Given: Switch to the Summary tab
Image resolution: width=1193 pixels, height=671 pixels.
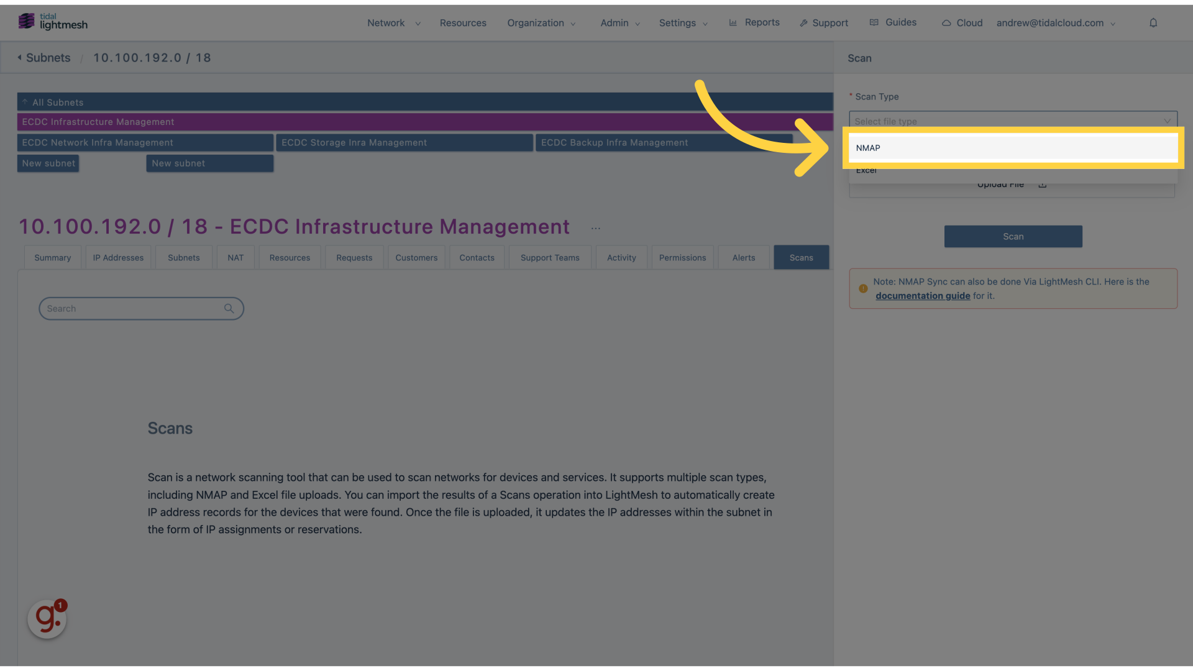Looking at the screenshot, I should (x=53, y=258).
